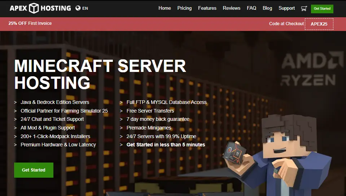
Task: Open the shopping cart icon
Action: click(x=304, y=8)
